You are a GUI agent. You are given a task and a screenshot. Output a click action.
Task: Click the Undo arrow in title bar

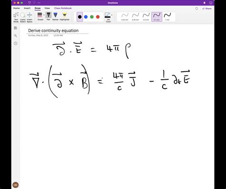coord(30,3)
